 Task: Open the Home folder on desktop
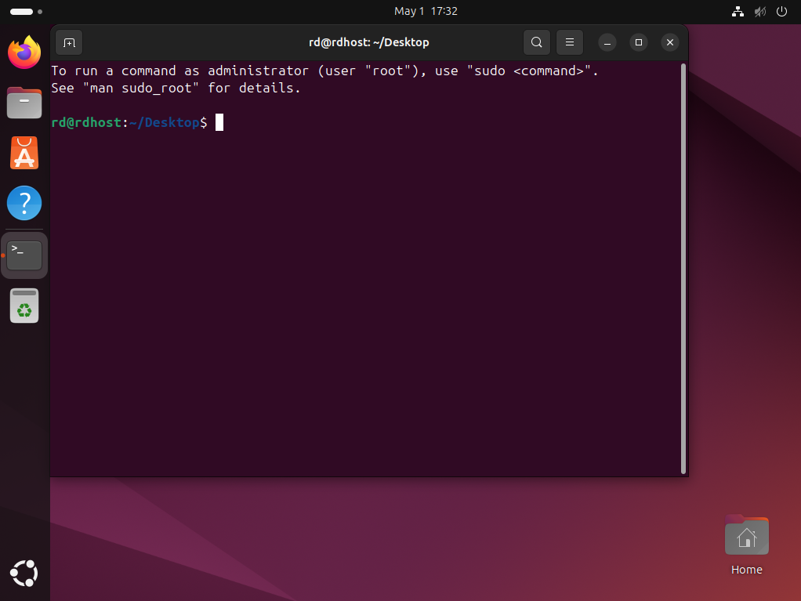[x=746, y=538]
